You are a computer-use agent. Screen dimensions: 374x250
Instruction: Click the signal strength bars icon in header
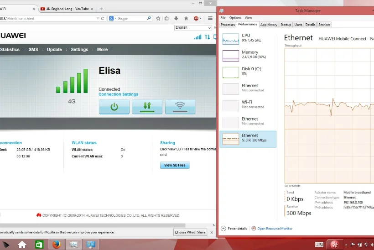point(198,37)
